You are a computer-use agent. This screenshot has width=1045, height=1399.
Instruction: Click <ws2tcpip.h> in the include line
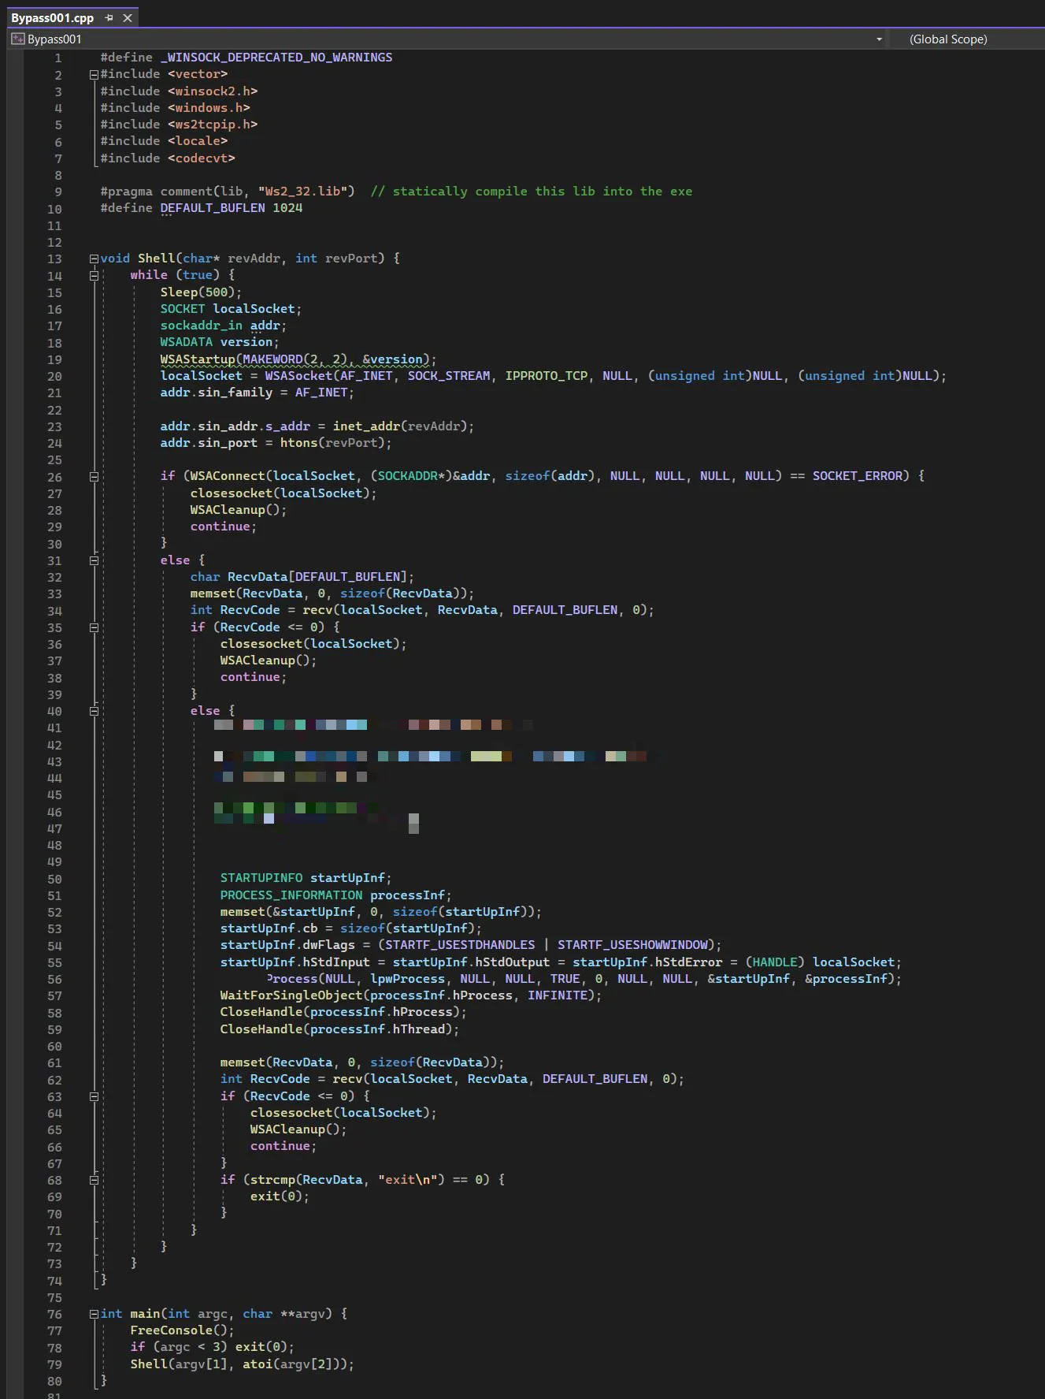point(213,125)
